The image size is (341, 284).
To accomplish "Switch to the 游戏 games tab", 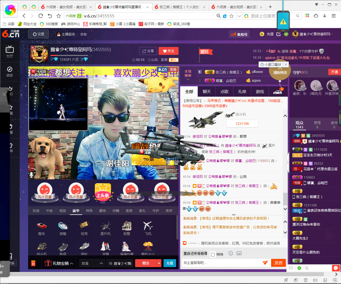I will pos(260,91).
